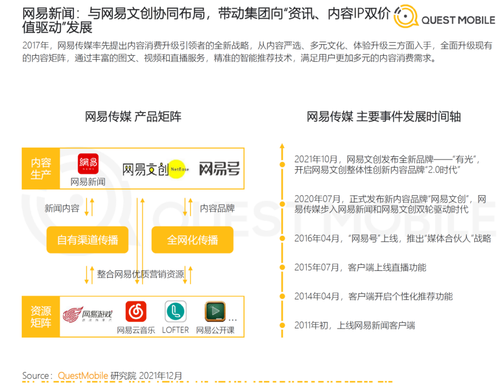The width and height of the screenshot is (500, 385).
Task: Click the NetEase News red app icon
Action: pos(88,164)
